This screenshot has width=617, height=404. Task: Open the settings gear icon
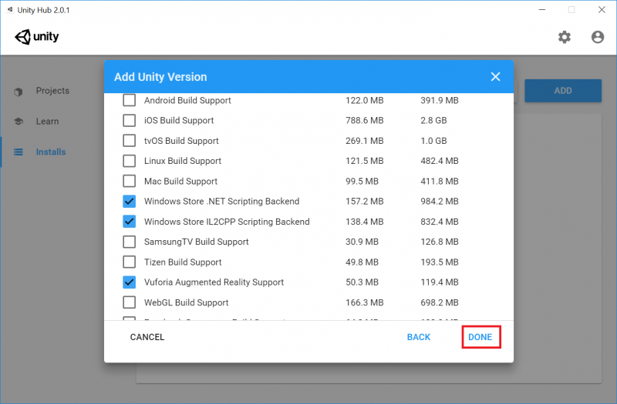pos(565,37)
